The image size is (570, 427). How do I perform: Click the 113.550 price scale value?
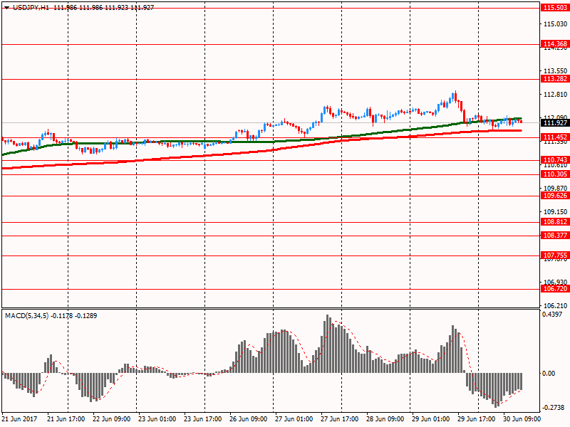pos(555,70)
